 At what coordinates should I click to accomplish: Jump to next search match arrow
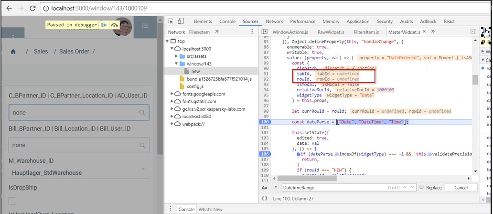(413, 187)
